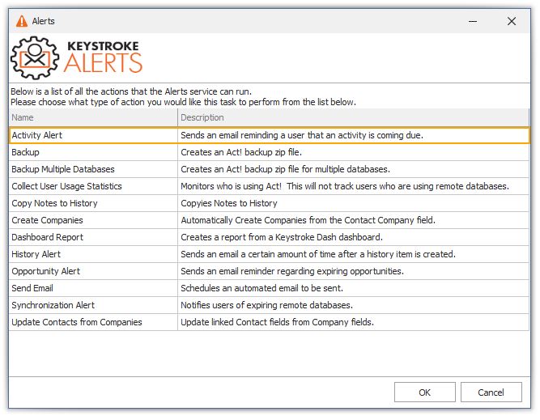Pick the Opportunity Alert action
Viewport: 540px width, 420px height.
coord(269,271)
